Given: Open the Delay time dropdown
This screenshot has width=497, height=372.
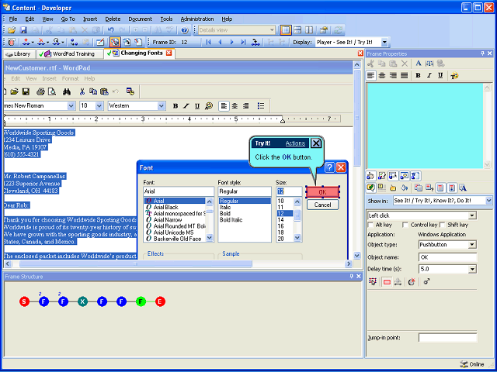Looking at the screenshot, I should click(472, 270).
